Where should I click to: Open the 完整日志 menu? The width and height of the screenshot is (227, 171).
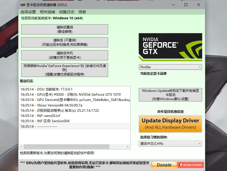point(67,12)
